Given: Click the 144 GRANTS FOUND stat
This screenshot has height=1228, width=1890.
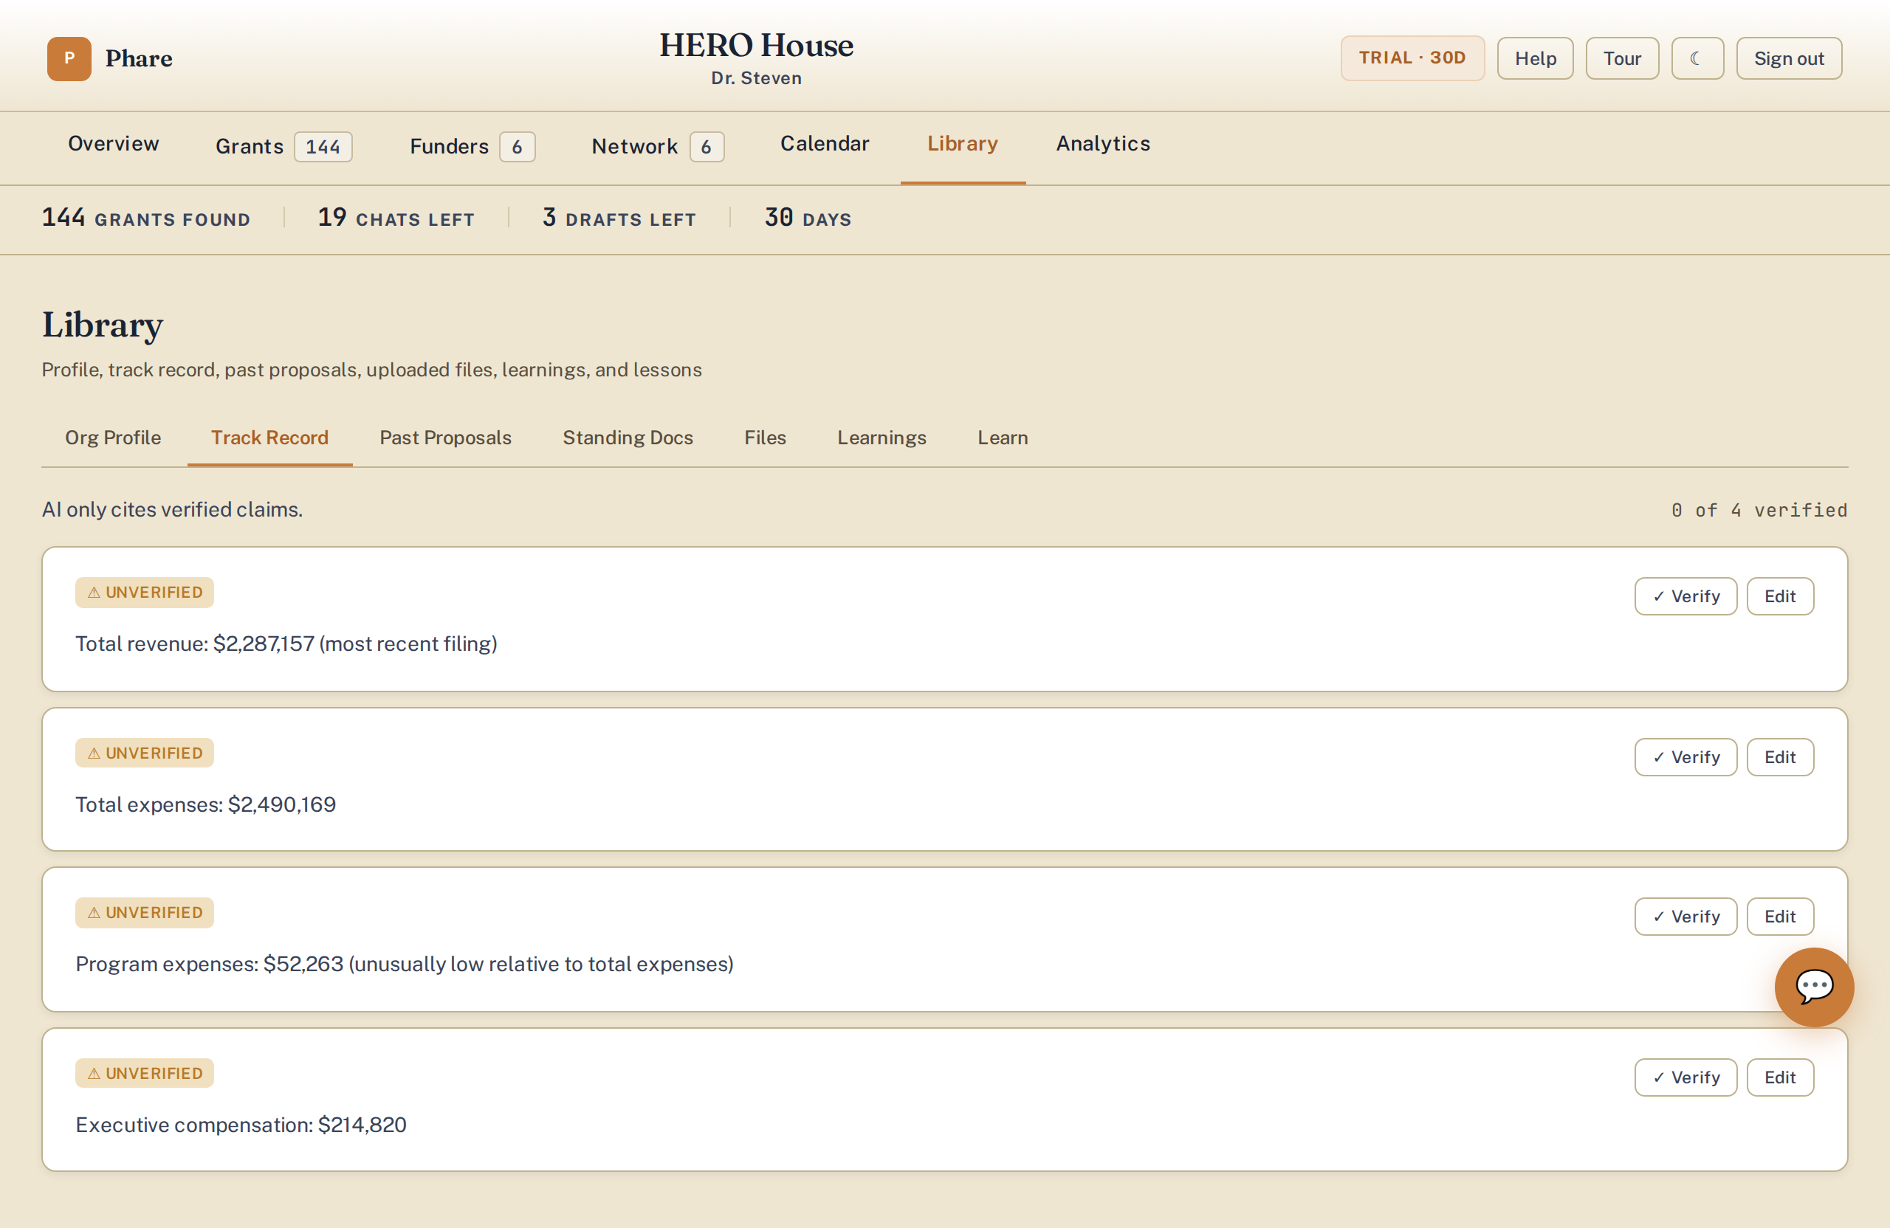Looking at the screenshot, I should point(146,218).
